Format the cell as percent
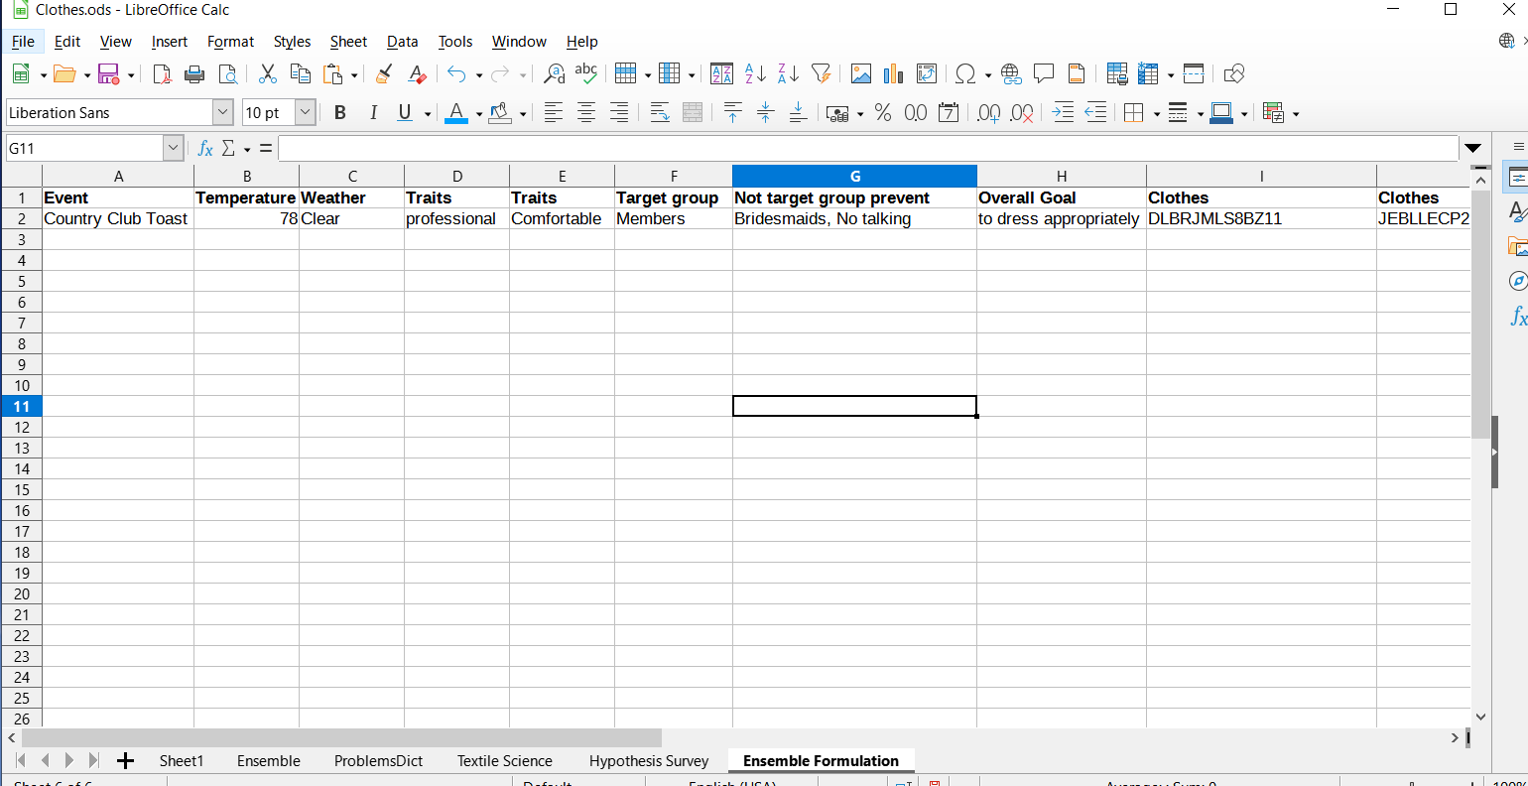The image size is (1528, 786). click(883, 113)
